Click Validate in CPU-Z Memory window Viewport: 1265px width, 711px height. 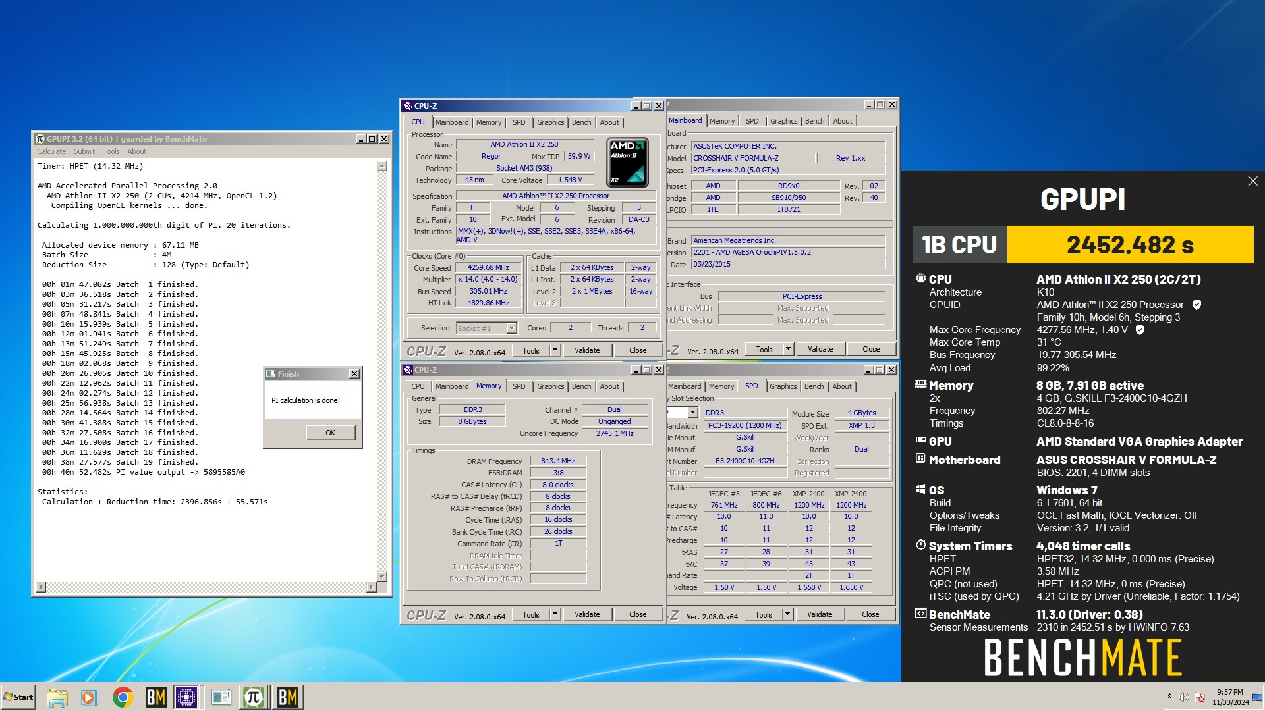tap(587, 614)
